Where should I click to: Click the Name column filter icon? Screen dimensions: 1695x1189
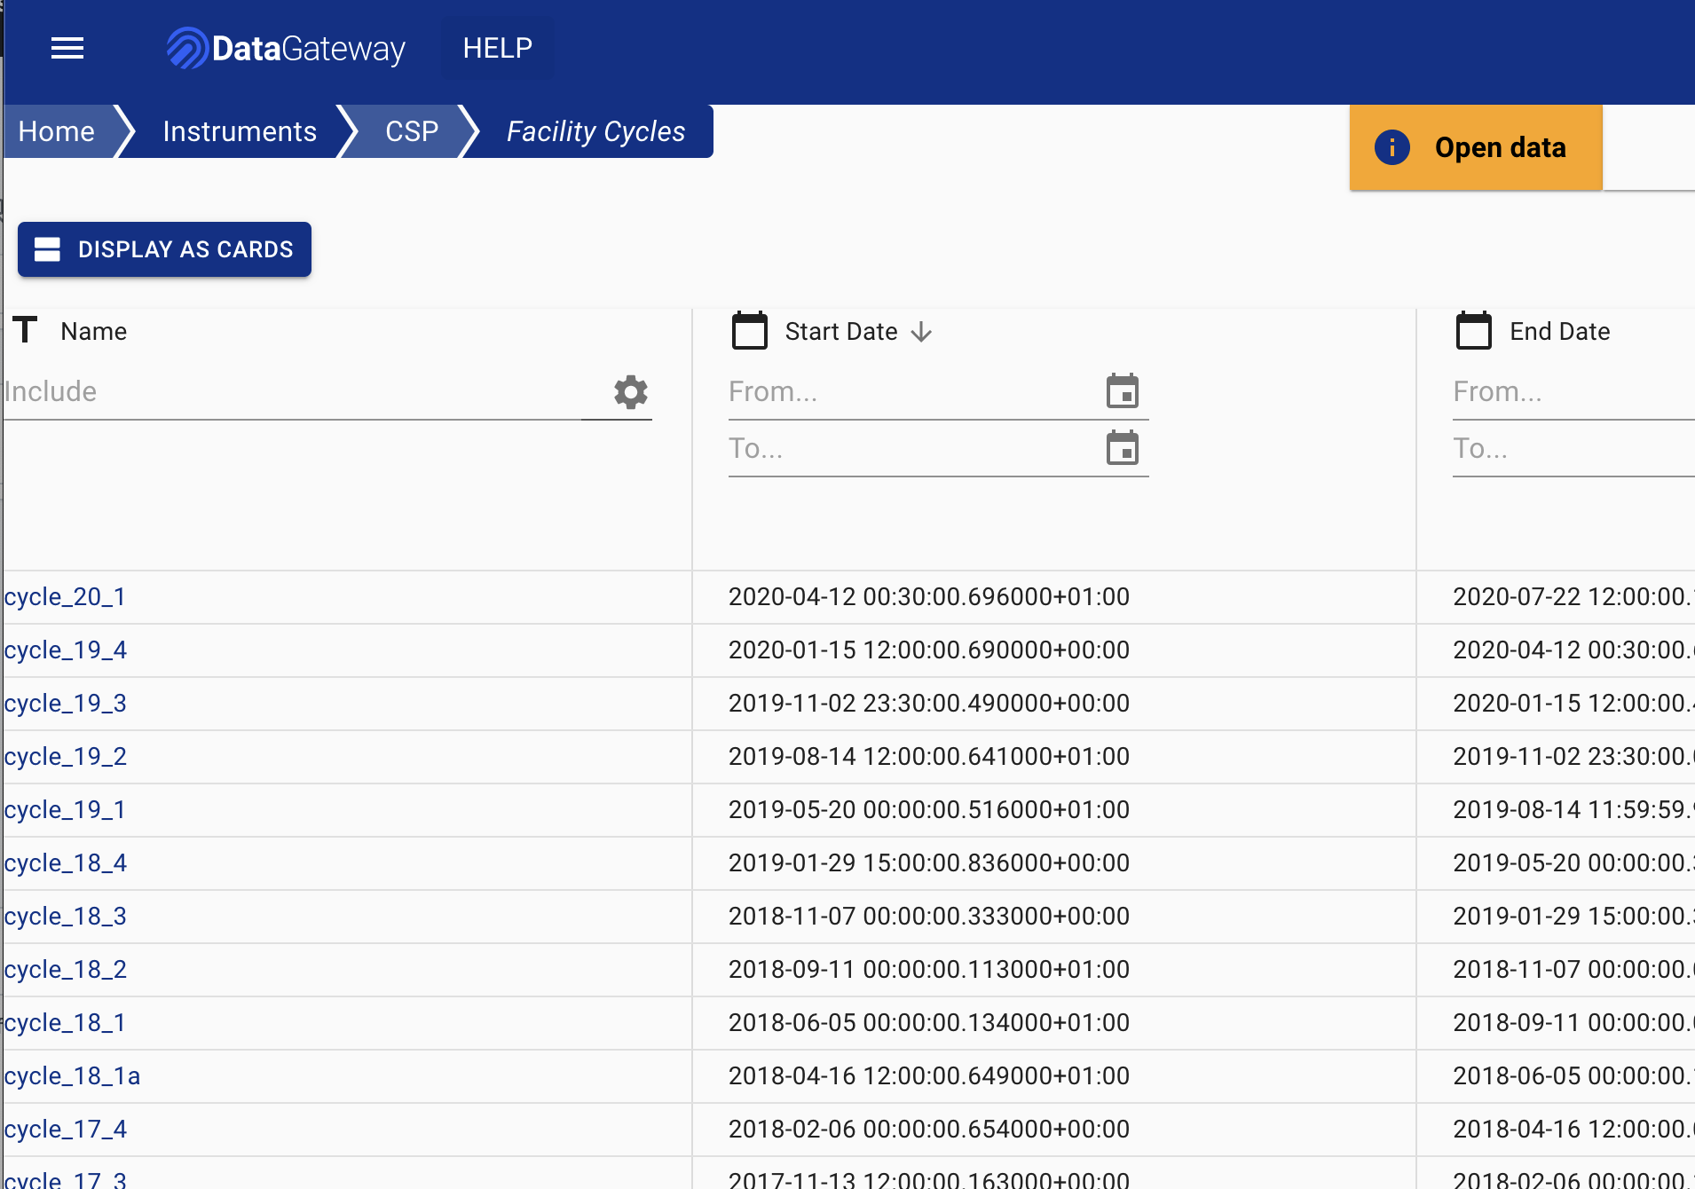(26, 330)
